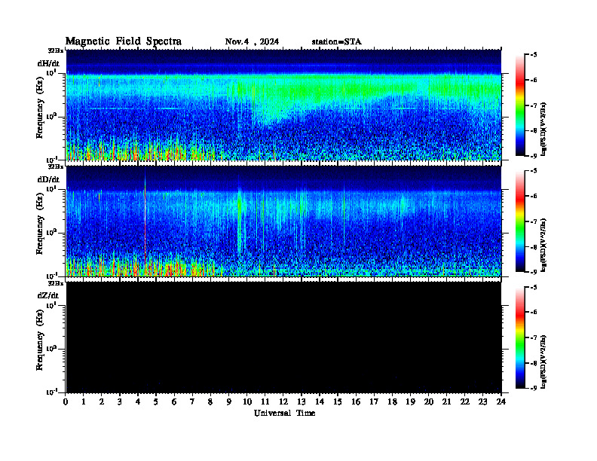Click the dH/dt colorbar log PSD unit label

(x=543, y=129)
